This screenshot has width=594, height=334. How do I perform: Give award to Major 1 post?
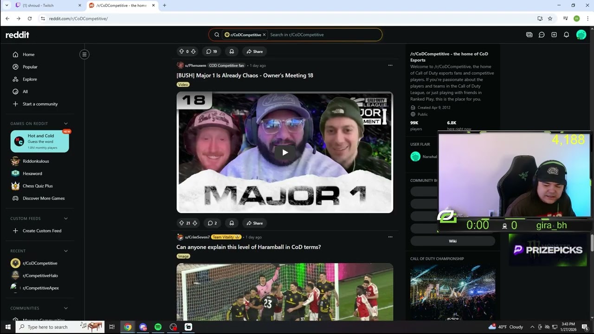(x=232, y=223)
